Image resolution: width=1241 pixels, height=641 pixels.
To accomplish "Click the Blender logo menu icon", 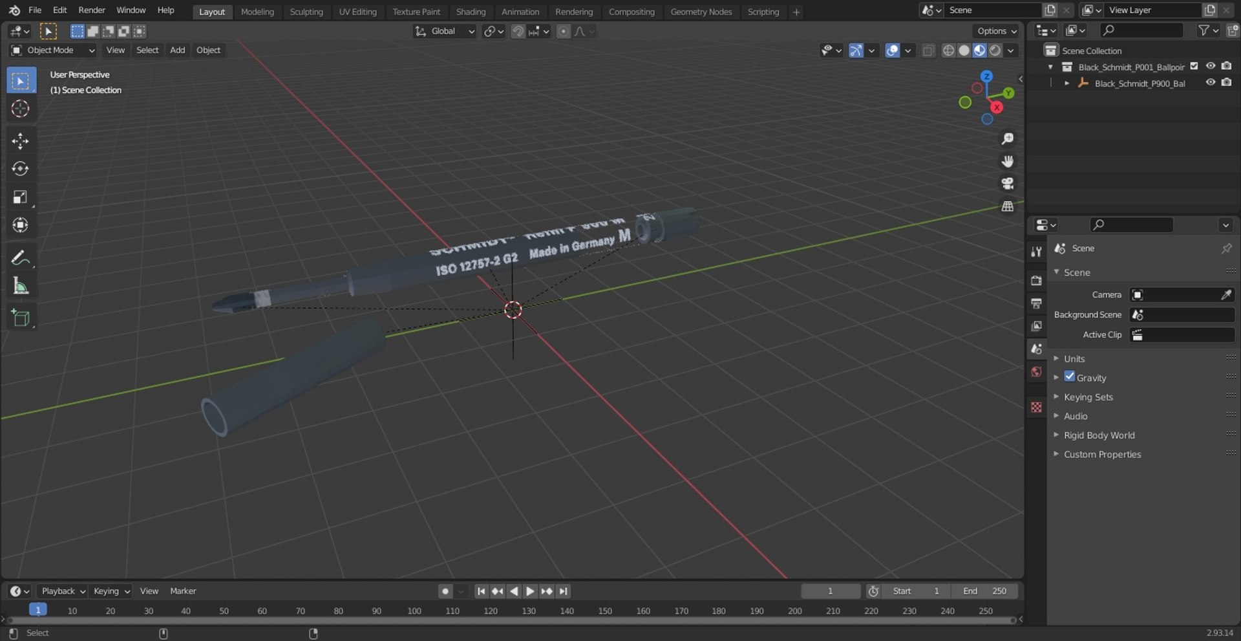I will pyautogui.click(x=14, y=10).
